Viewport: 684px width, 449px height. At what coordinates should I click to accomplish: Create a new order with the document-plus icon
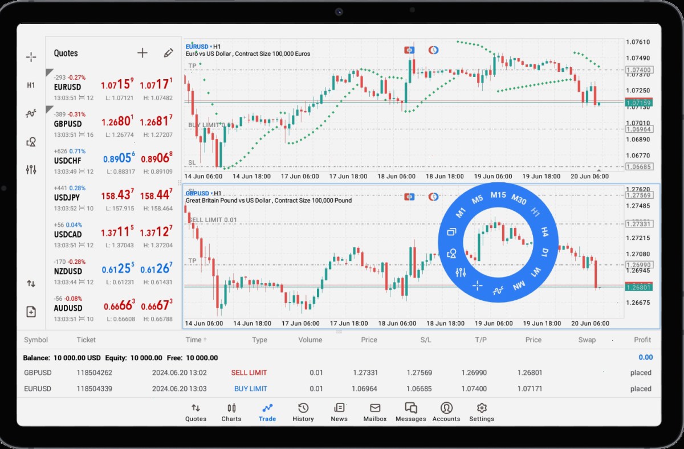tap(31, 312)
